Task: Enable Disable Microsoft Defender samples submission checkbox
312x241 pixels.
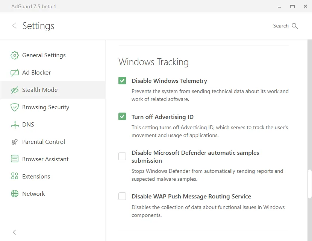Action: 122,156
